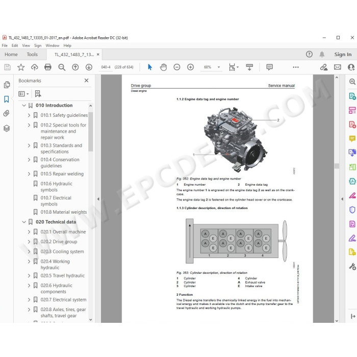This screenshot has width=357, height=357.
Task: Add a comment with speech bubble icon
Action: 270,67
